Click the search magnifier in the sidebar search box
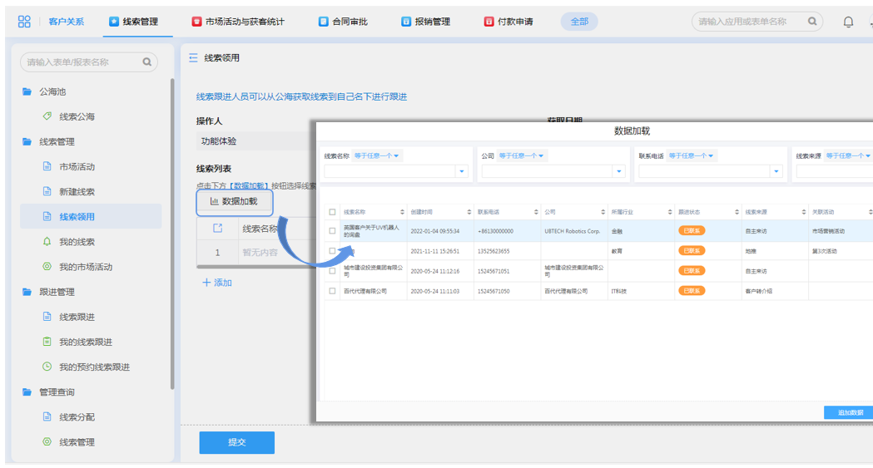Image resolution: width=873 pixels, height=468 pixels. 147,62
